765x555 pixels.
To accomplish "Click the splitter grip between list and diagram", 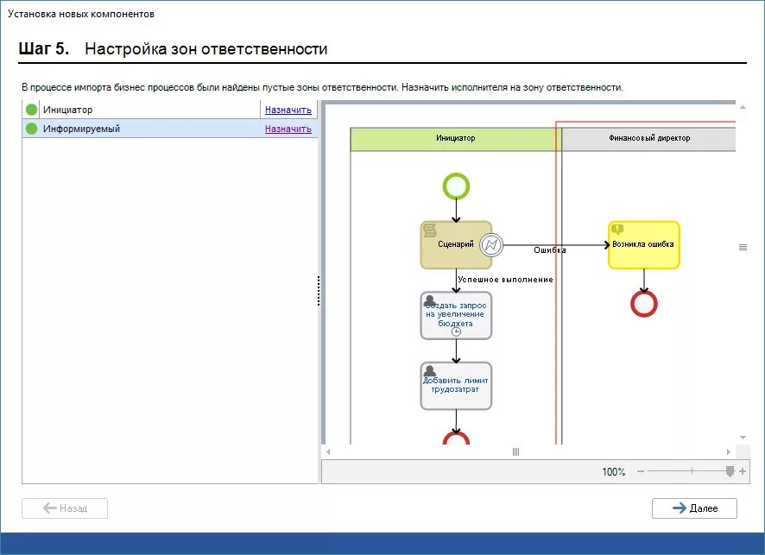I will click(x=319, y=291).
